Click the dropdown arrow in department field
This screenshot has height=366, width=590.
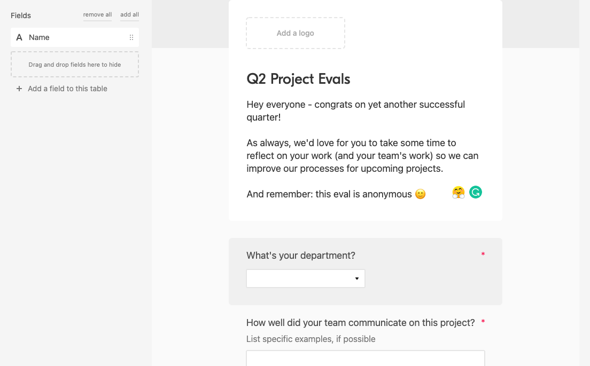pos(356,279)
